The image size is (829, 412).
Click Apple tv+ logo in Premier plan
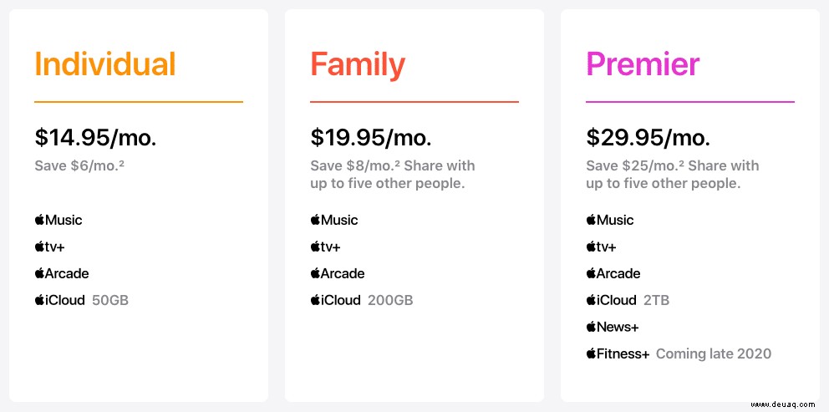pyautogui.click(x=601, y=247)
